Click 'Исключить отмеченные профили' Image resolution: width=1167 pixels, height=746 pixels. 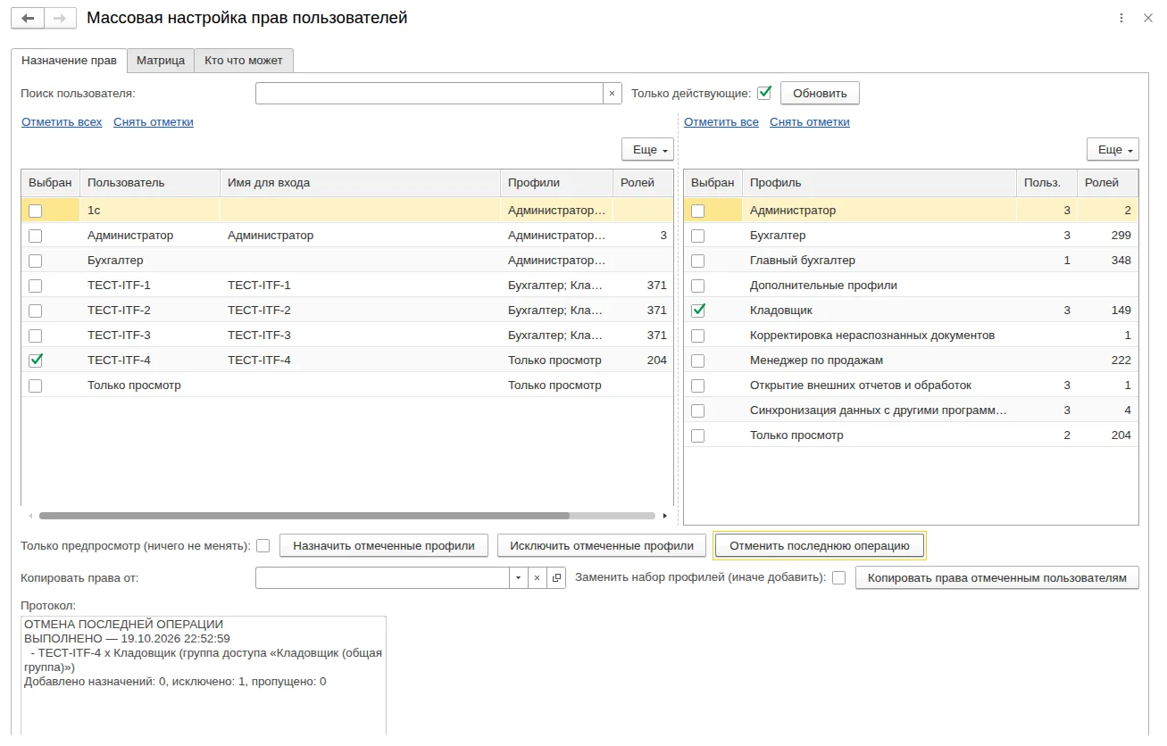(602, 545)
